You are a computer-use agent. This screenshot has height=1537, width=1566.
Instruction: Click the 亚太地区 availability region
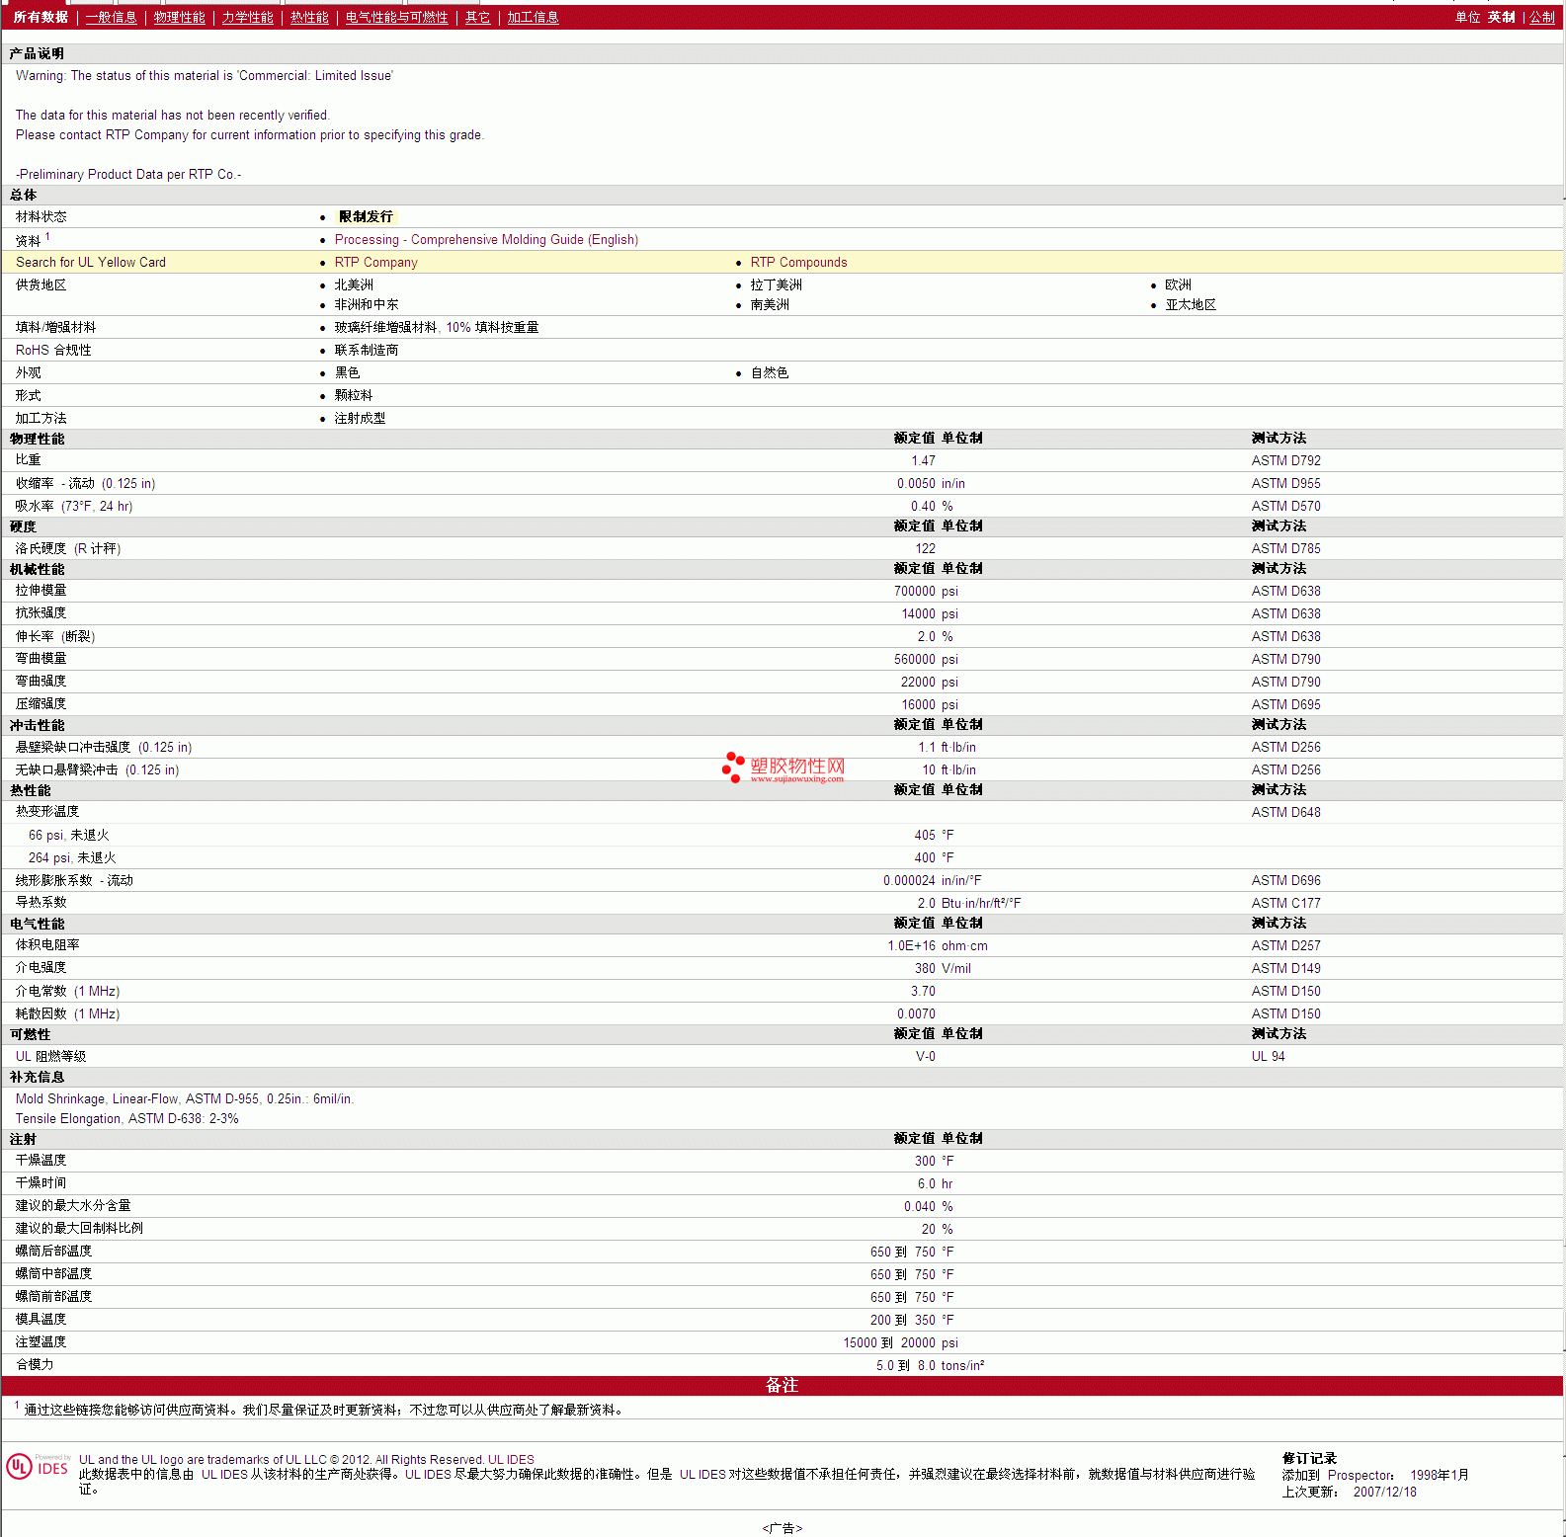(x=1191, y=304)
